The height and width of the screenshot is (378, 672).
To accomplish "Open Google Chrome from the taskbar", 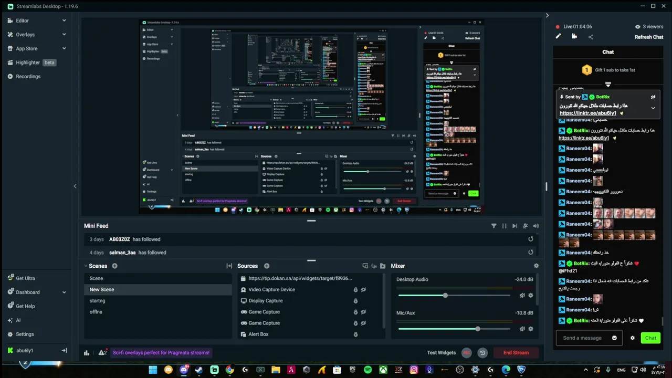I will 229,370.
